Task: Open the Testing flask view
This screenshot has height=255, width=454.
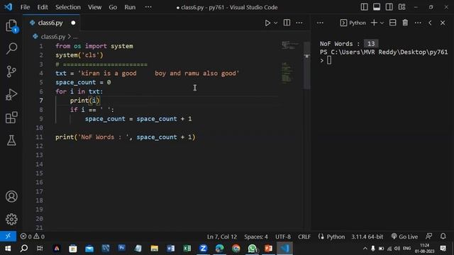Action: pyautogui.click(x=11, y=140)
